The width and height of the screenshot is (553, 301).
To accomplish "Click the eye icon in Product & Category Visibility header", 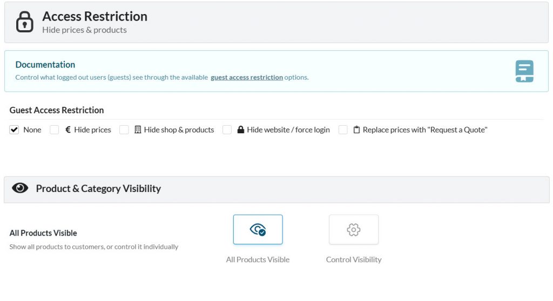I will point(20,188).
